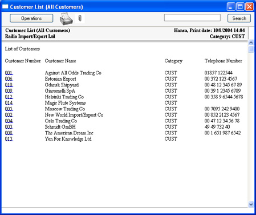Select 'Schmidt GmBH' customer name
The height and width of the screenshot is (215, 256).
pyautogui.click(x=60, y=127)
